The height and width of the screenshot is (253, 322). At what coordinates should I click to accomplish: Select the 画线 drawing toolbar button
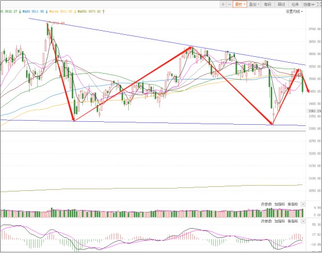click(281, 4)
